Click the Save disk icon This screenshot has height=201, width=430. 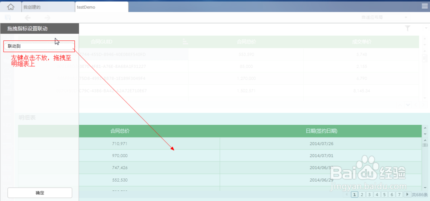[8, 18]
